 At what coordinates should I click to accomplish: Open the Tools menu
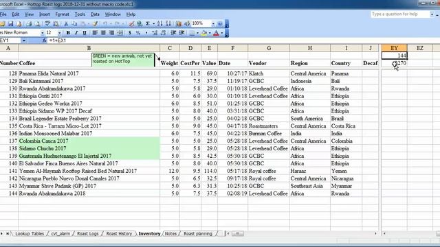[x=80, y=14]
